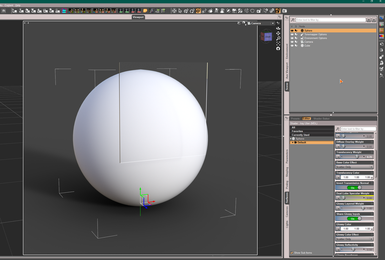Select the Node Selection arrow tool
The width and height of the screenshot is (385, 260).
(180, 11)
